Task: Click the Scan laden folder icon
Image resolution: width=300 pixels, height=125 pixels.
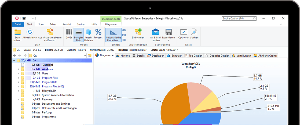Action: click(17, 32)
